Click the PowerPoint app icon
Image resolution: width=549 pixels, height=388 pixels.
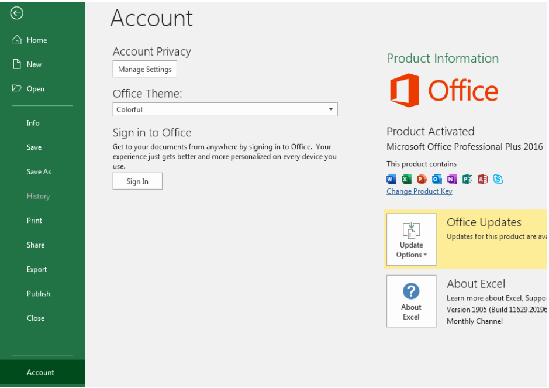(x=422, y=180)
